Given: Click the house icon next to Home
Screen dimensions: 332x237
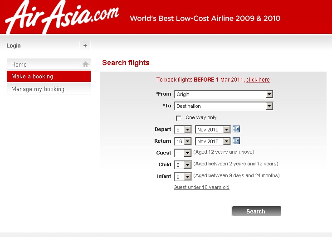Looking at the screenshot, I should [x=85, y=64].
